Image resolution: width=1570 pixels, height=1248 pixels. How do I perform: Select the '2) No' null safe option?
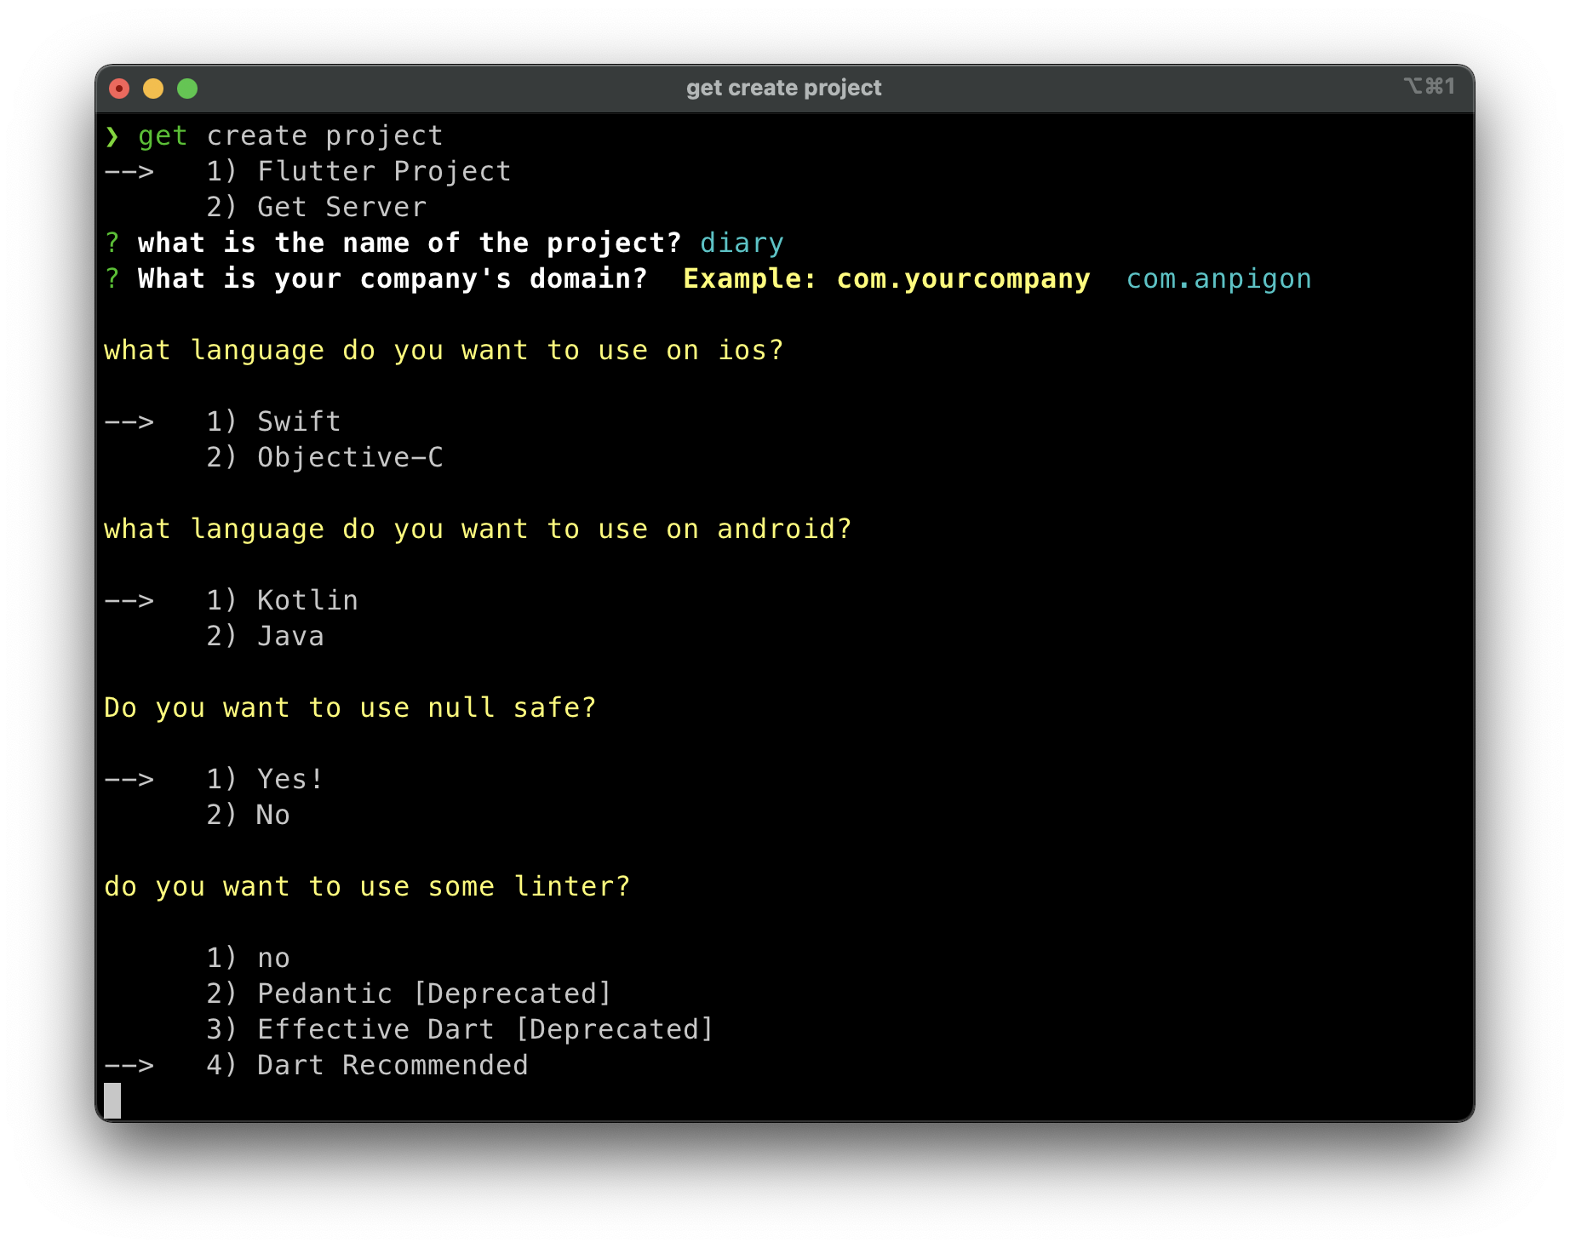[x=248, y=815]
